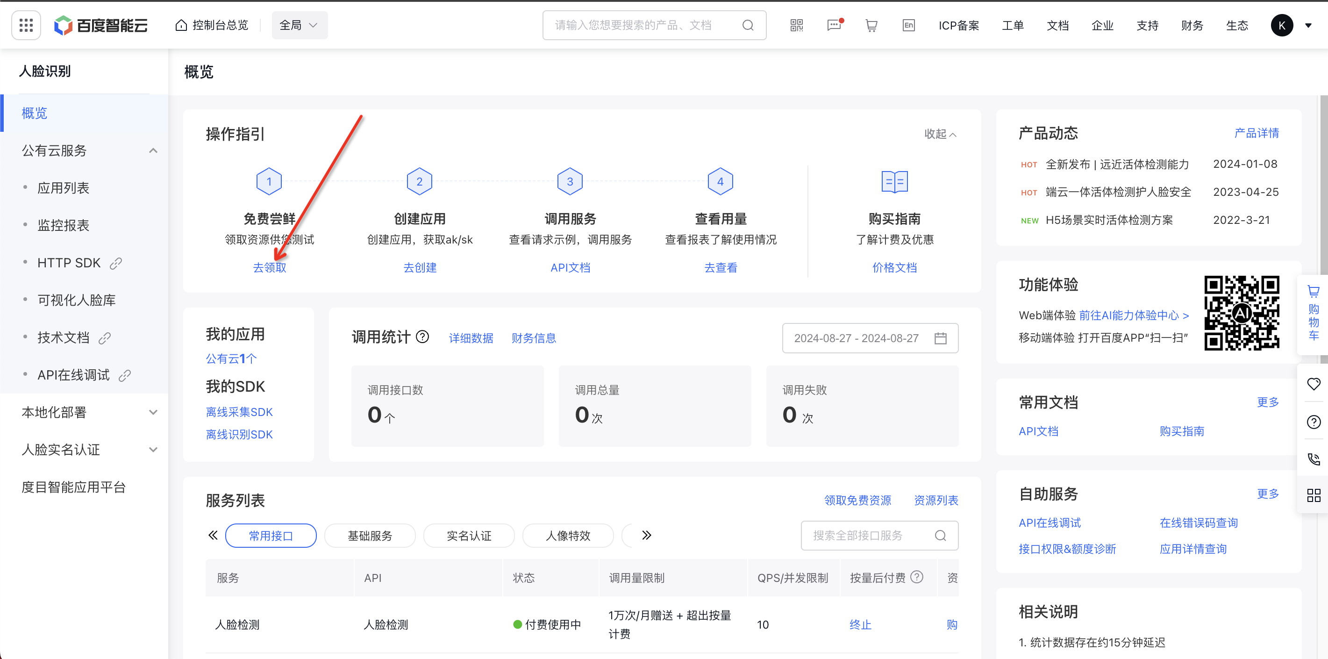1328x659 pixels.
Task: Open the 详细数据 link
Action: coord(471,338)
